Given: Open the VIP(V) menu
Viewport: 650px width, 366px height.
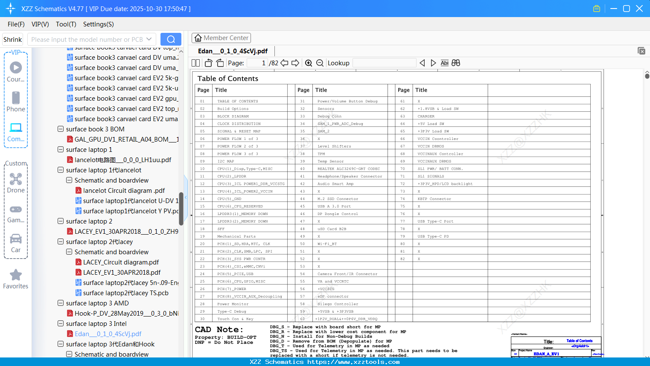Looking at the screenshot, I should (x=40, y=24).
